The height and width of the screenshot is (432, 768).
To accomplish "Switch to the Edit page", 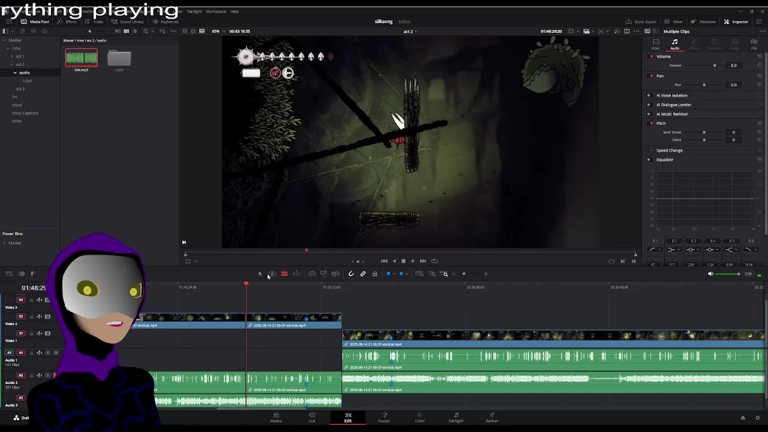I will pyautogui.click(x=348, y=418).
